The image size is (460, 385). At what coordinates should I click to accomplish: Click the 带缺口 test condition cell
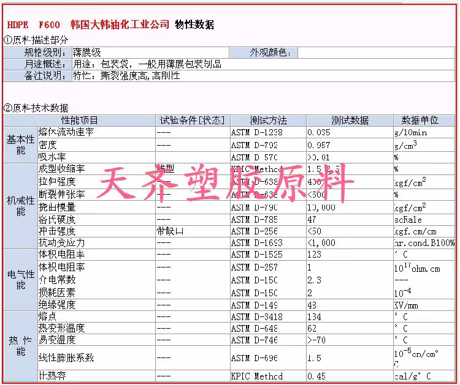[193, 231]
